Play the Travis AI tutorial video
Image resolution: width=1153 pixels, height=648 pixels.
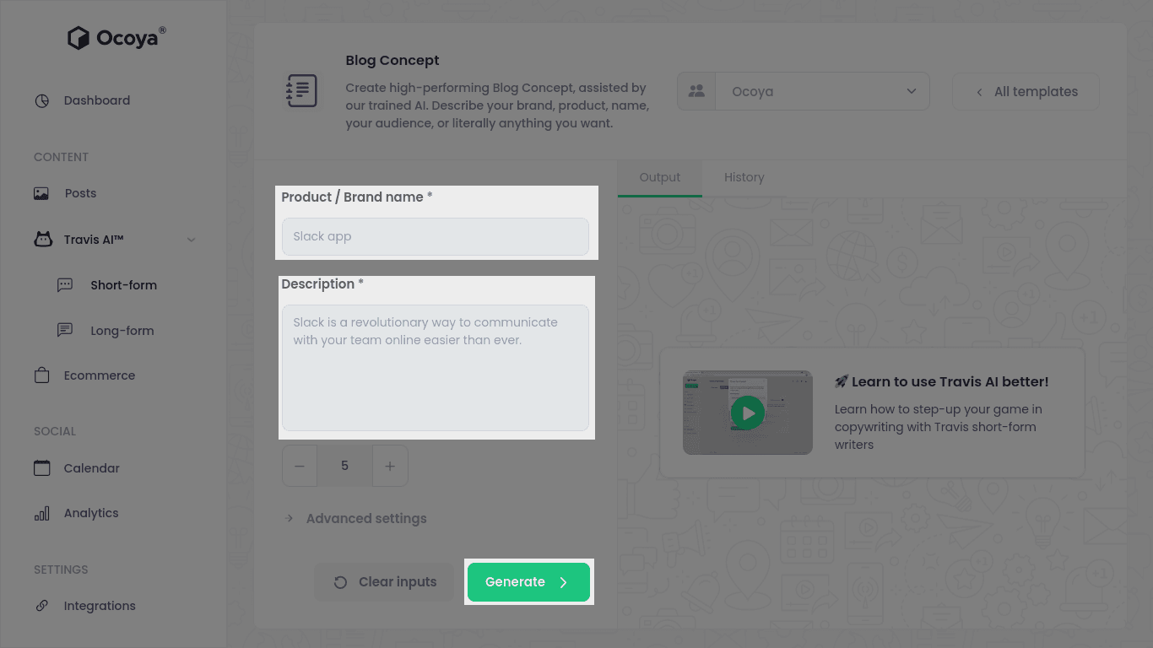click(x=748, y=413)
